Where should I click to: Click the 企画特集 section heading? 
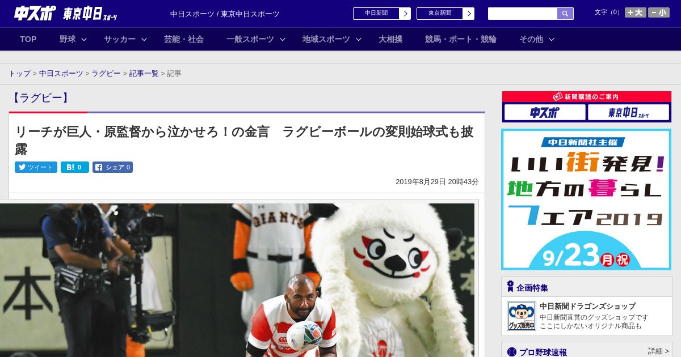(x=532, y=288)
